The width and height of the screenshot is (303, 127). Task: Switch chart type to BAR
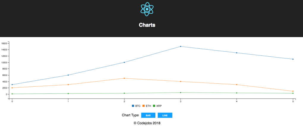tap(148, 115)
